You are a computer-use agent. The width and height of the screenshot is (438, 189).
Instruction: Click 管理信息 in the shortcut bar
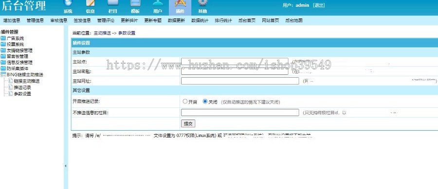pyautogui.click(x=35, y=20)
